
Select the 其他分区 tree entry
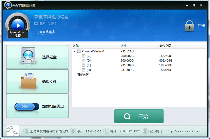(x=83, y=75)
